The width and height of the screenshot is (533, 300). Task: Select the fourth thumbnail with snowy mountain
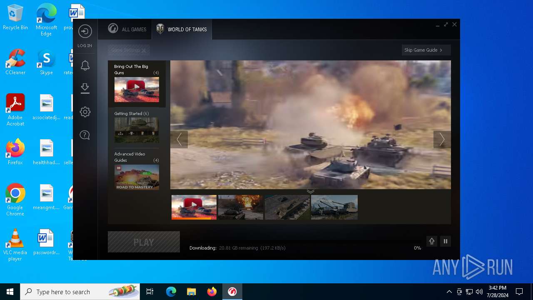[334, 207]
